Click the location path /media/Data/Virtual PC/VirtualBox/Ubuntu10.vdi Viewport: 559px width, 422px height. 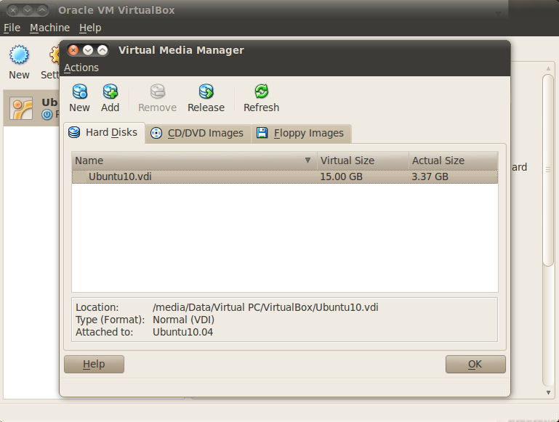click(265, 307)
